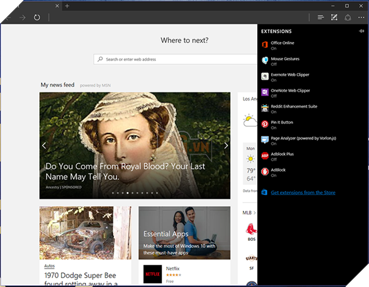369x287 pixels.
Task: Open the More actions ellipsis menu
Action: (361, 18)
